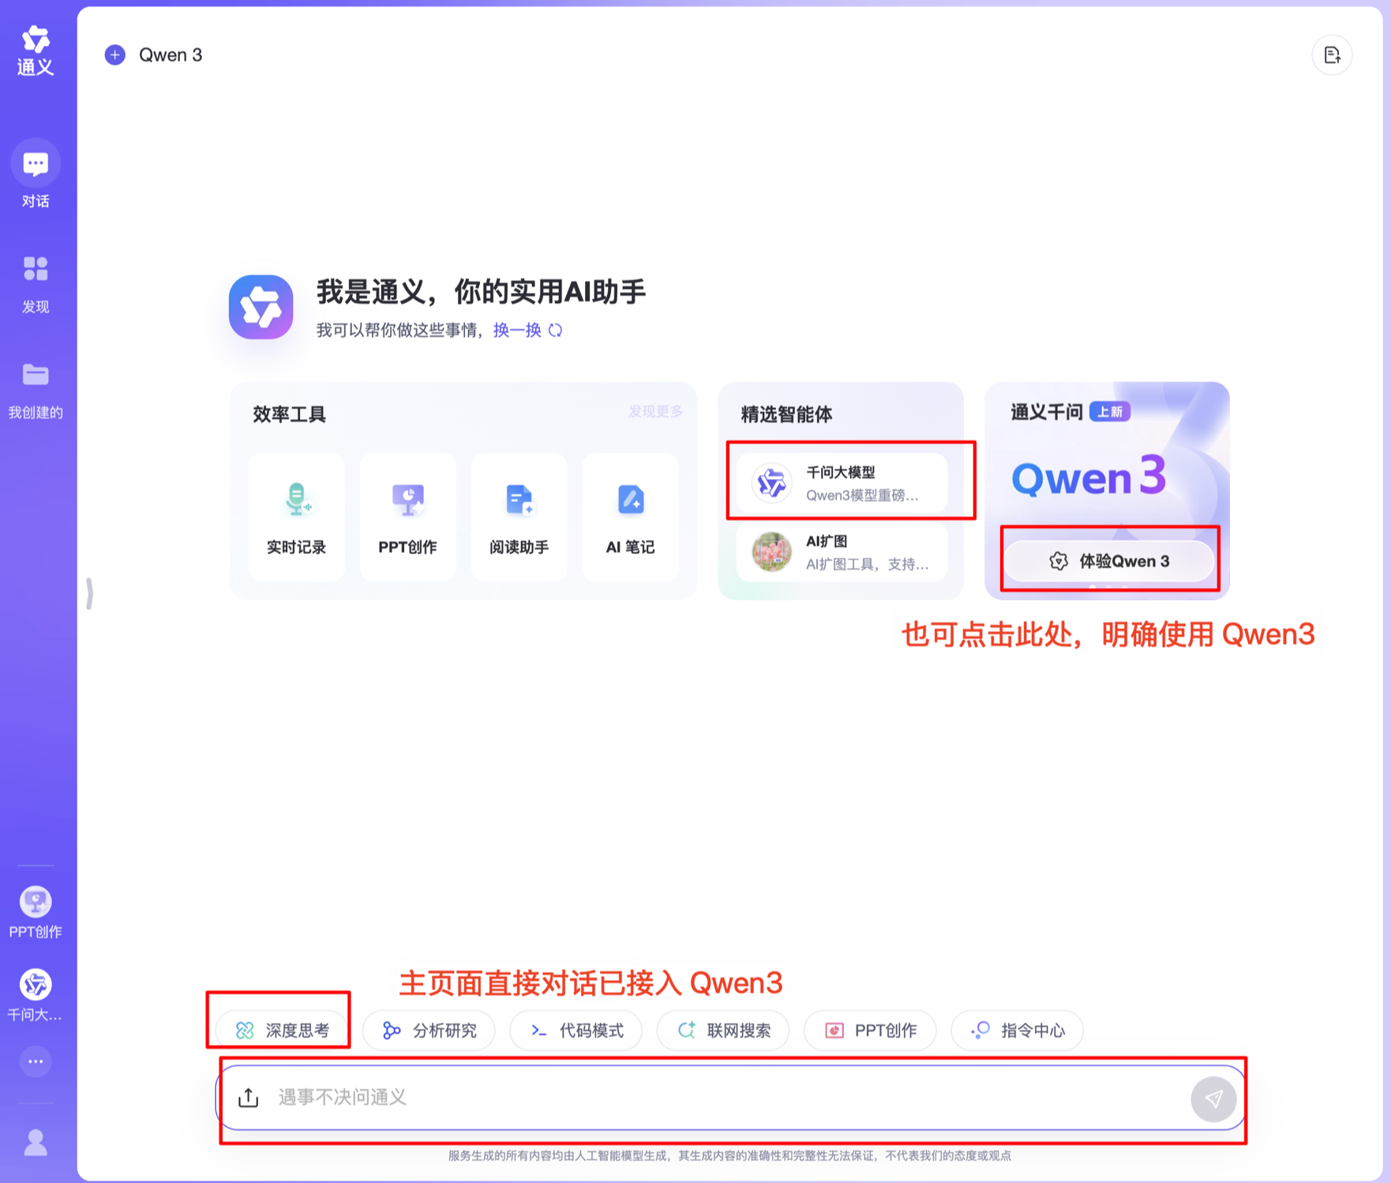1391x1183 pixels.
Task: Toggle 分析研究 analysis mode
Action: pyautogui.click(x=429, y=1030)
